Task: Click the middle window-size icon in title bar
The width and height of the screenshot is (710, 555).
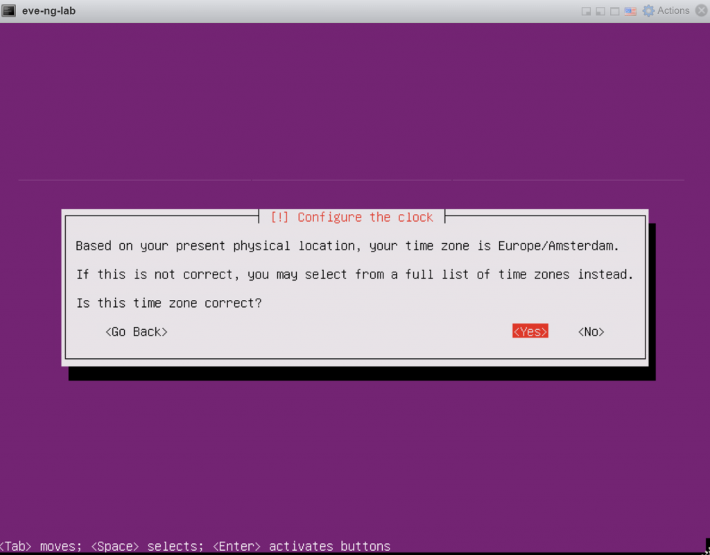Action: (x=600, y=11)
